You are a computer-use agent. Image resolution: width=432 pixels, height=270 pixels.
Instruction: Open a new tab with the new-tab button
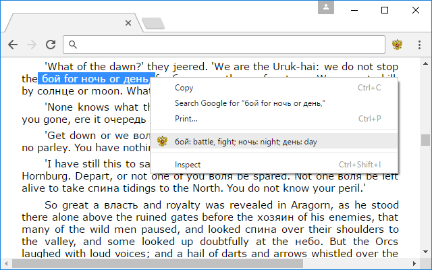(x=154, y=24)
